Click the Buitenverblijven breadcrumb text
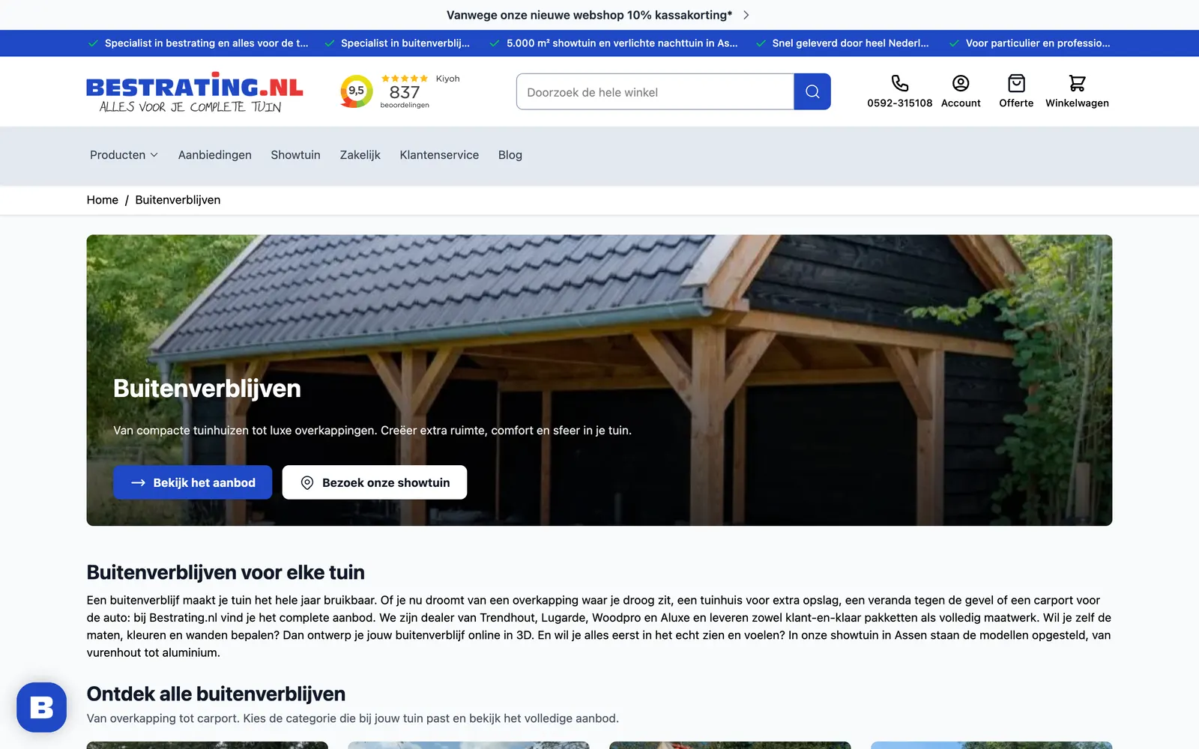1199x749 pixels. [178, 200]
